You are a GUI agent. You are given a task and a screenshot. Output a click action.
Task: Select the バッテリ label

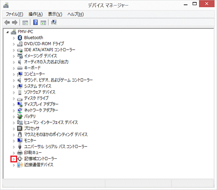point(30,116)
